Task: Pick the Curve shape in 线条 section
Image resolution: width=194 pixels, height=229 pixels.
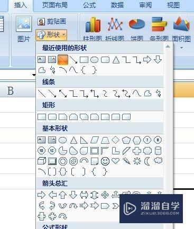Action: click(137, 94)
